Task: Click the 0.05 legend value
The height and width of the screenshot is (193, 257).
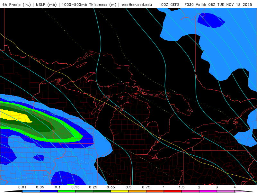Action: pyautogui.click(x=40, y=187)
